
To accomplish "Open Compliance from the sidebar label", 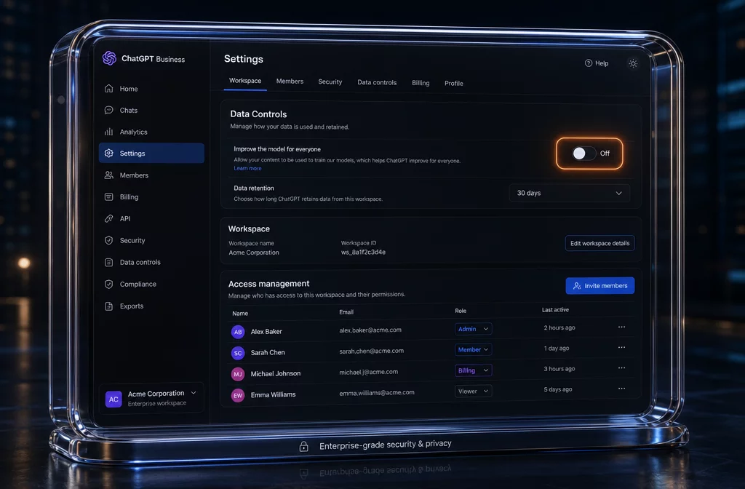I will click(138, 285).
